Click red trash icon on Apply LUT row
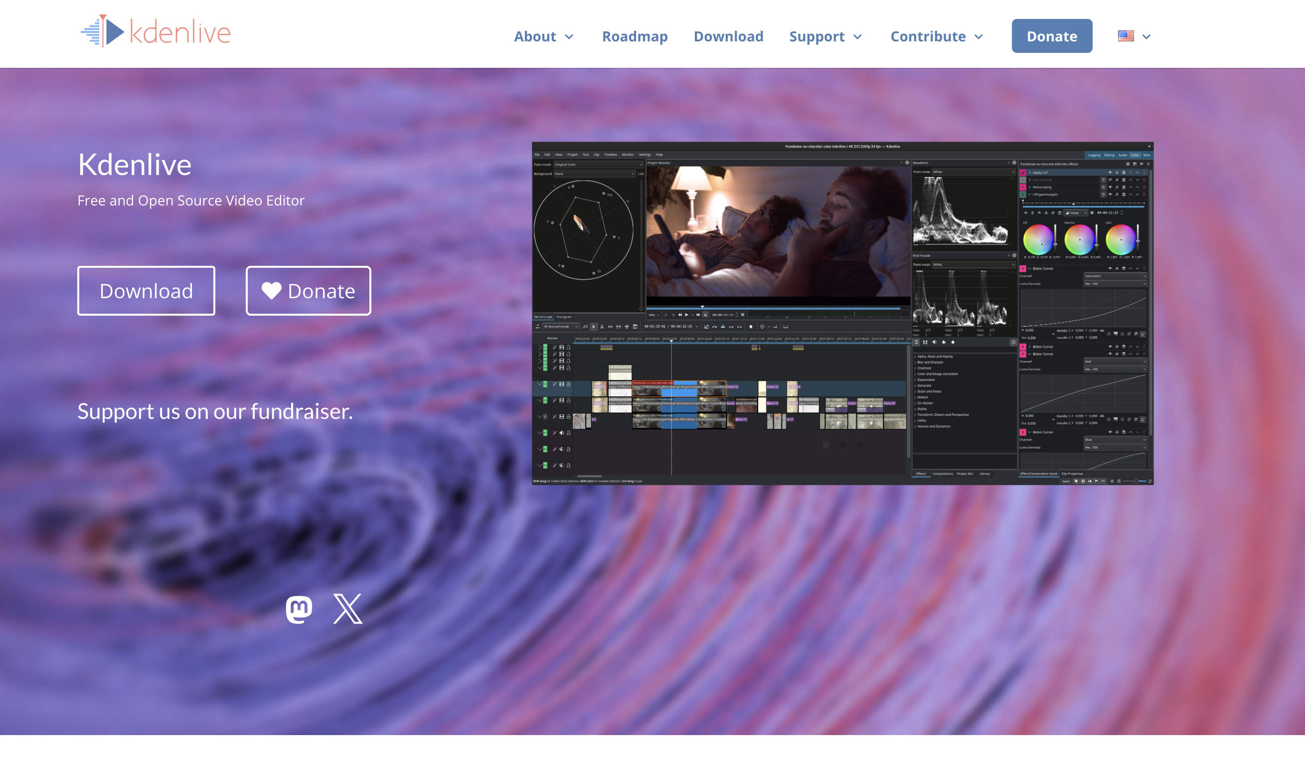1305x767 pixels. 1144,173
